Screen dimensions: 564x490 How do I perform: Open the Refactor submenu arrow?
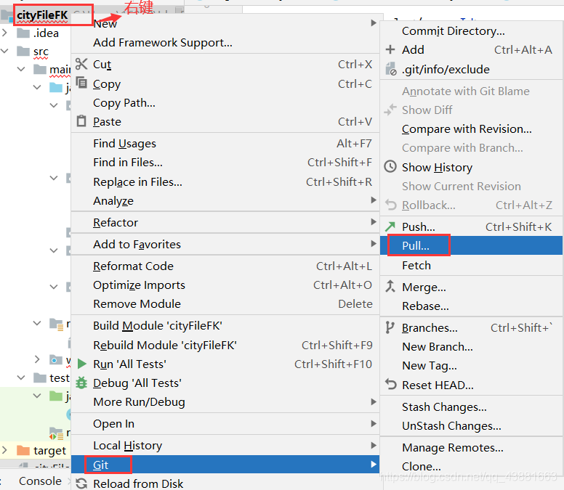pos(374,222)
